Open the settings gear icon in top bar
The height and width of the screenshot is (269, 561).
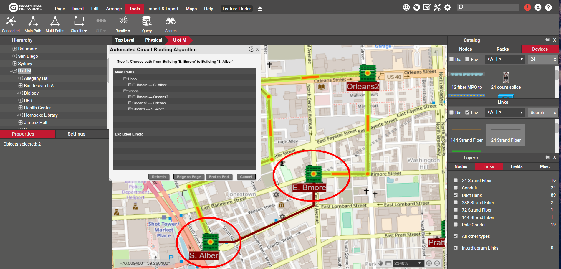click(x=448, y=7)
